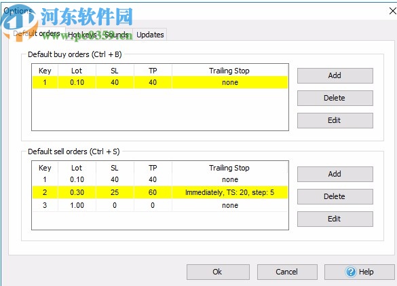This screenshot has width=397, height=286.
Task: Click TP 40 in sell order row 1
Action: [153, 179]
